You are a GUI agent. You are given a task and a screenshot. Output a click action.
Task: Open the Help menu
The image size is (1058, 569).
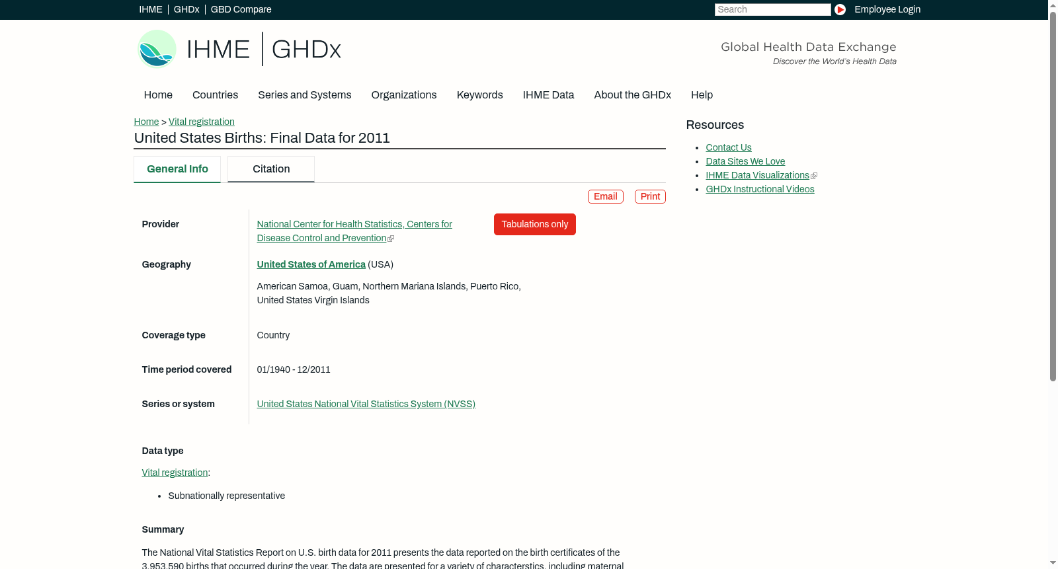[702, 95]
